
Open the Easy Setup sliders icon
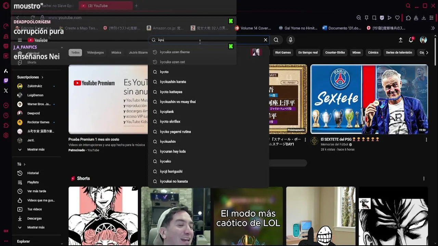(431, 18)
